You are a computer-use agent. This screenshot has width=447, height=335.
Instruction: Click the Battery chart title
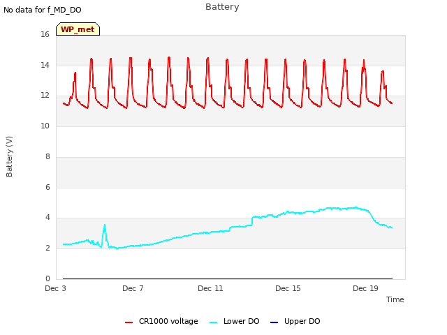click(x=222, y=7)
